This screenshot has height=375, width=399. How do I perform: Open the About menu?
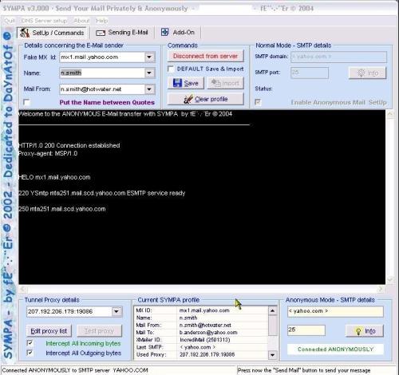81,21
